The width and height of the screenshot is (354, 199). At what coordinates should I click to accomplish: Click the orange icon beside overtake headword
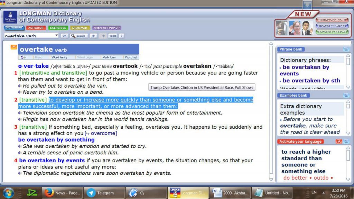click(14, 47)
